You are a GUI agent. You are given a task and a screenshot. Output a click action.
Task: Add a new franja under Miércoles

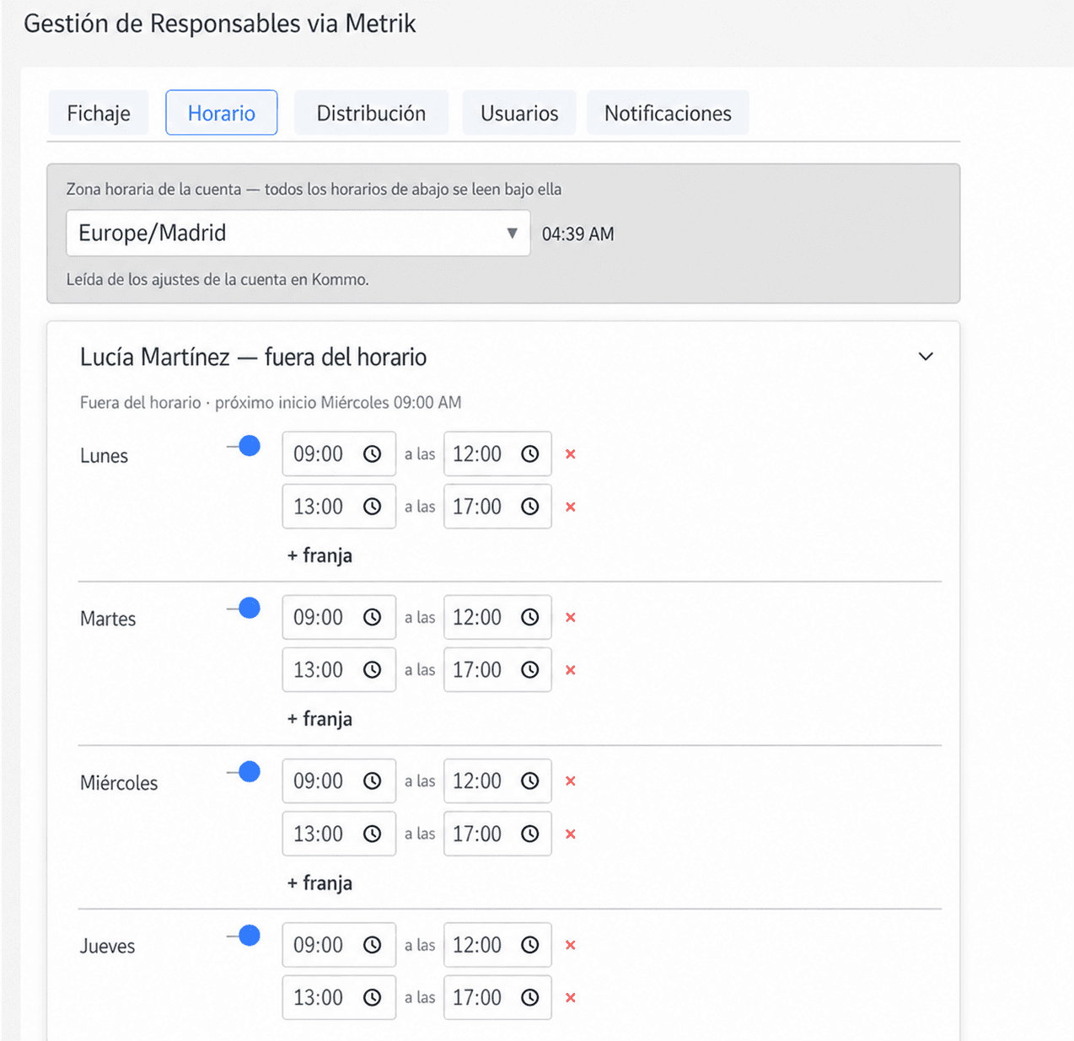[x=320, y=883]
